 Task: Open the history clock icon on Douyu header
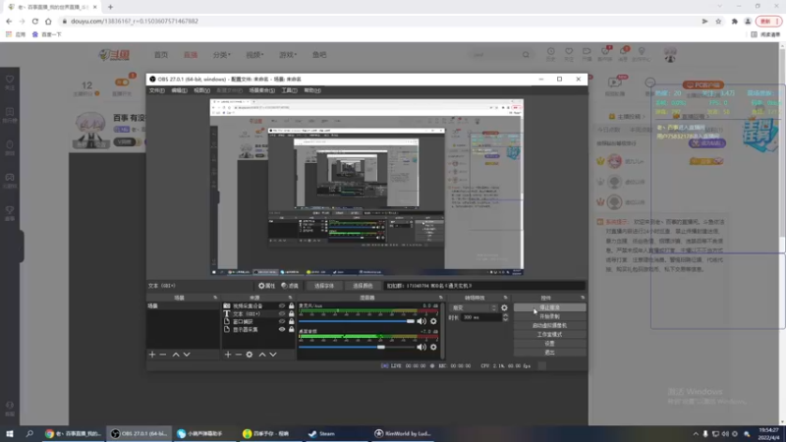550,54
